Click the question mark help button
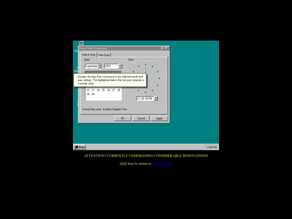This screenshot has height=219, width=292. click(163, 48)
